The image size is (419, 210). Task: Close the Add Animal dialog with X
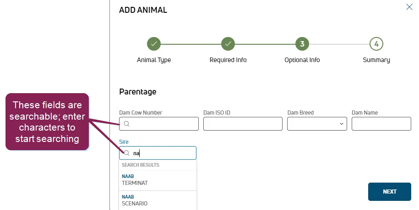point(409,7)
